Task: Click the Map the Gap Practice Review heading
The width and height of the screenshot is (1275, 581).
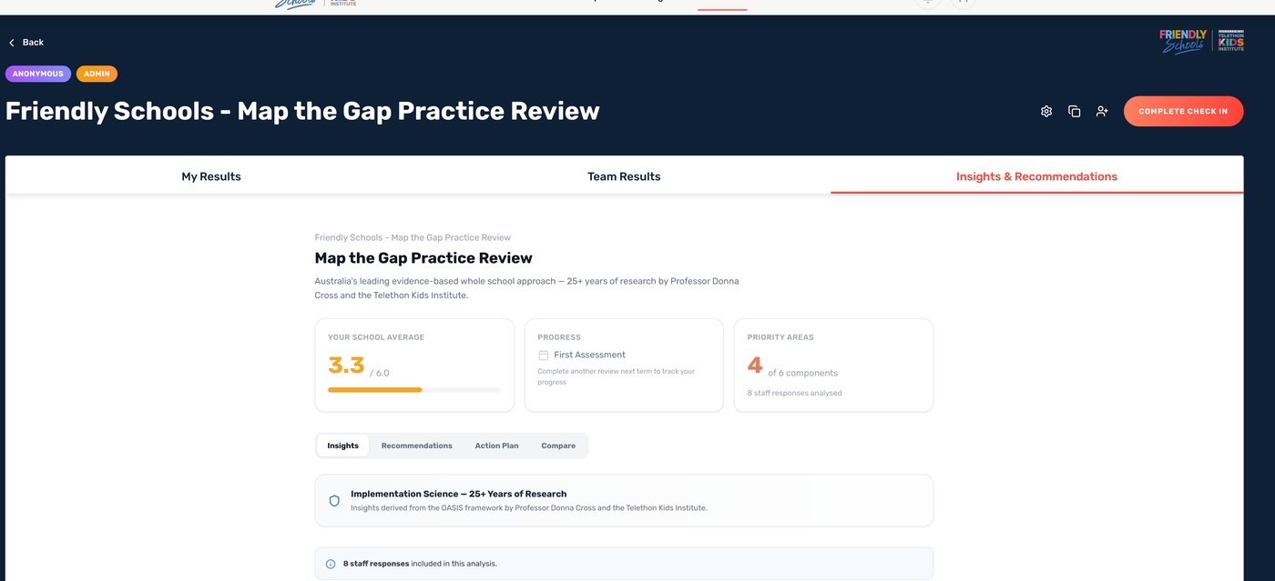Action: 423,258
